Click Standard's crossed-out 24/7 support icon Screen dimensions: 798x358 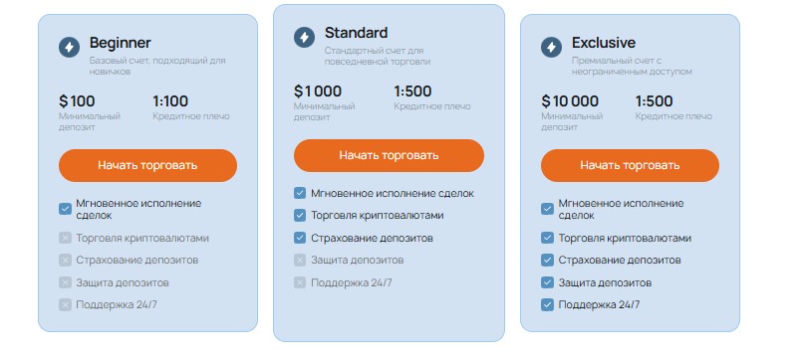point(300,282)
